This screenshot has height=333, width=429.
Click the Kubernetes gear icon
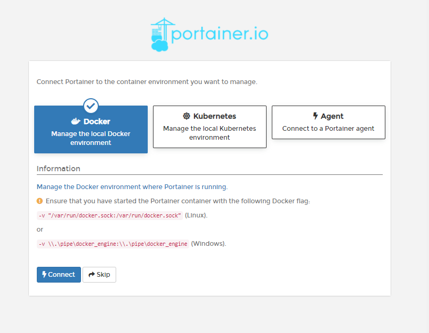(187, 116)
